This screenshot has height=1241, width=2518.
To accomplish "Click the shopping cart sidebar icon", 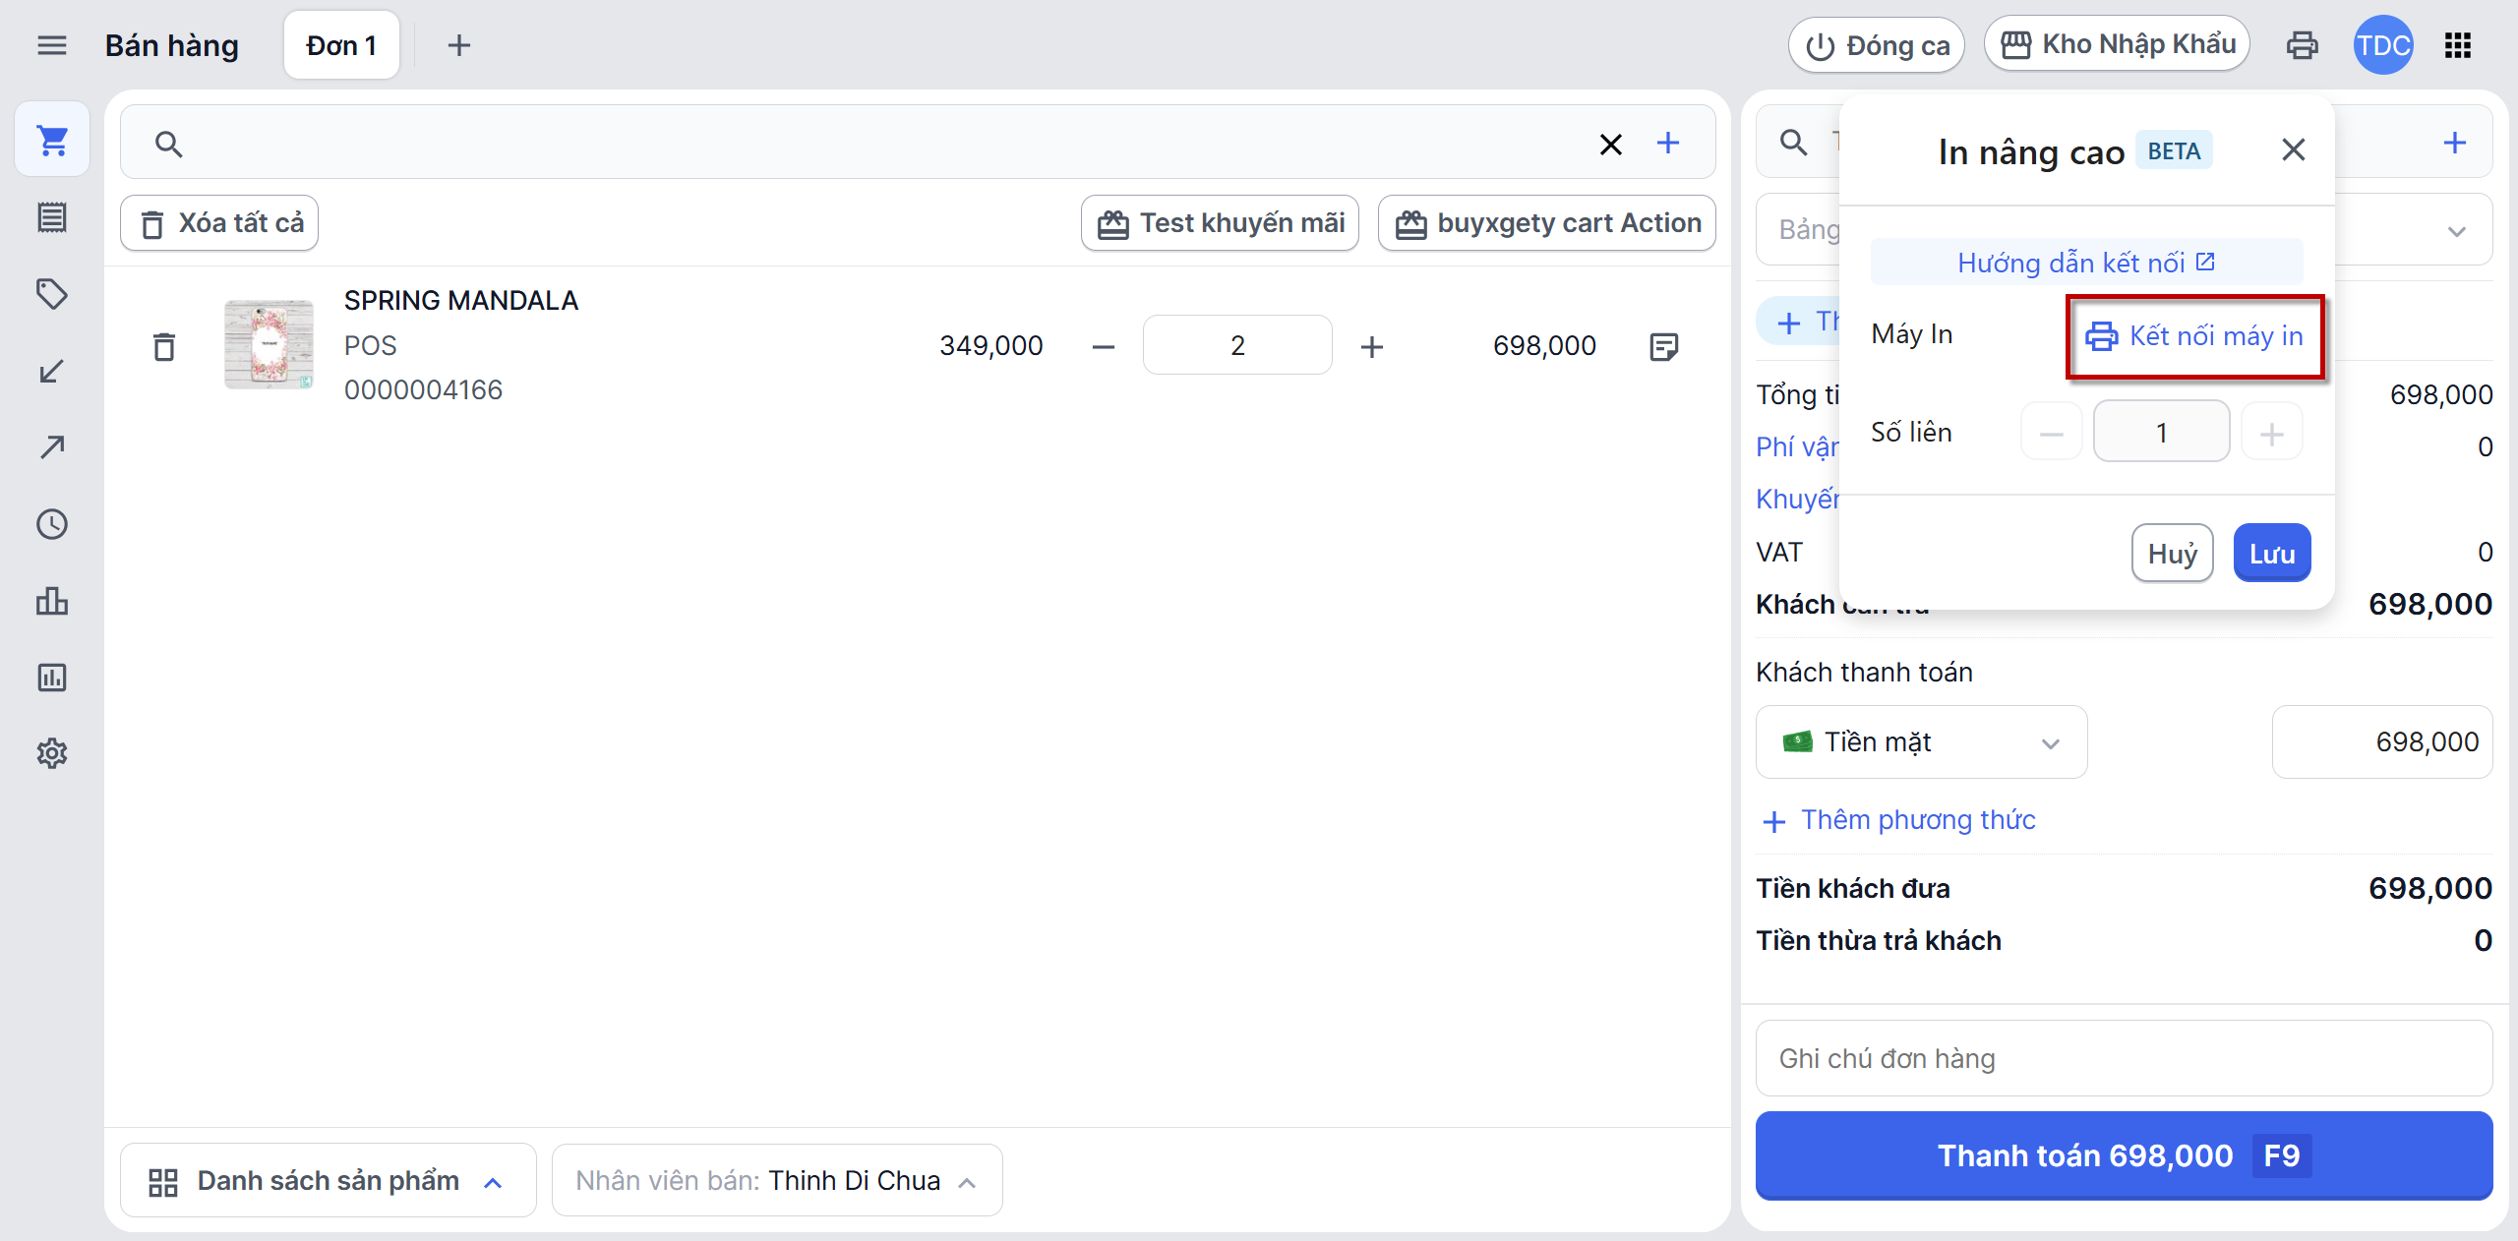I will pyautogui.click(x=52, y=141).
